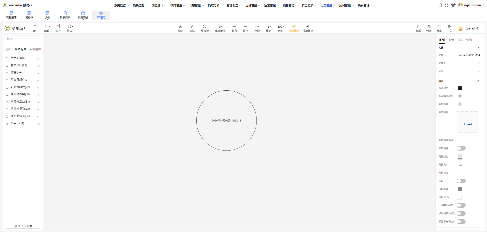
Task: Select the 钢笔 pen tool
Action: pos(181,28)
